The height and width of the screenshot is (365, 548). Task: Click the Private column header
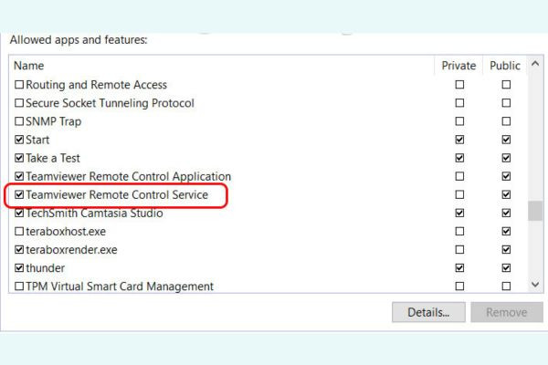458,66
